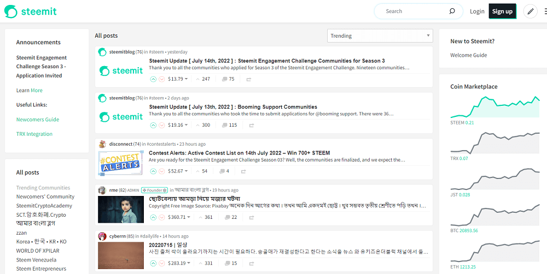Open the Trending sort dropdown
The width and height of the screenshot is (547, 274).
click(380, 36)
